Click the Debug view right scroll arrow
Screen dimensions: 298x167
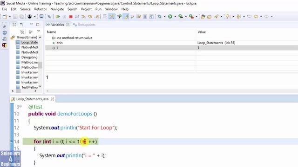pyautogui.click(x=35, y=91)
